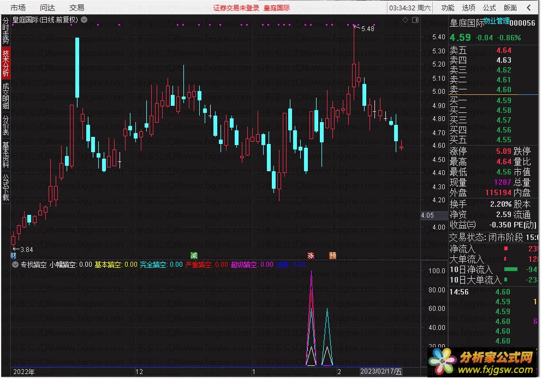
Task: Click the green 减 marker icon
Action: click(x=194, y=256)
